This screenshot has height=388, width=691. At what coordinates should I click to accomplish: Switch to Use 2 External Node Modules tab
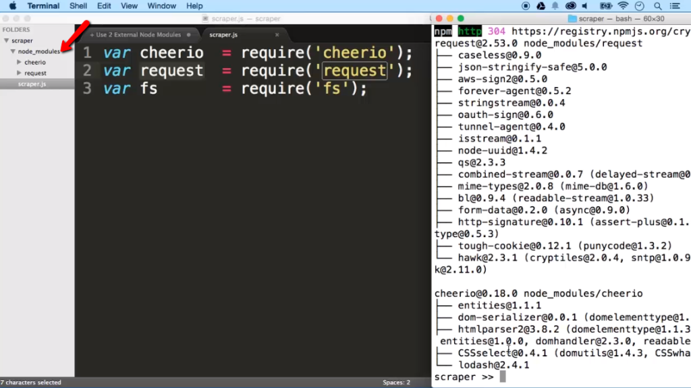pyautogui.click(x=138, y=35)
